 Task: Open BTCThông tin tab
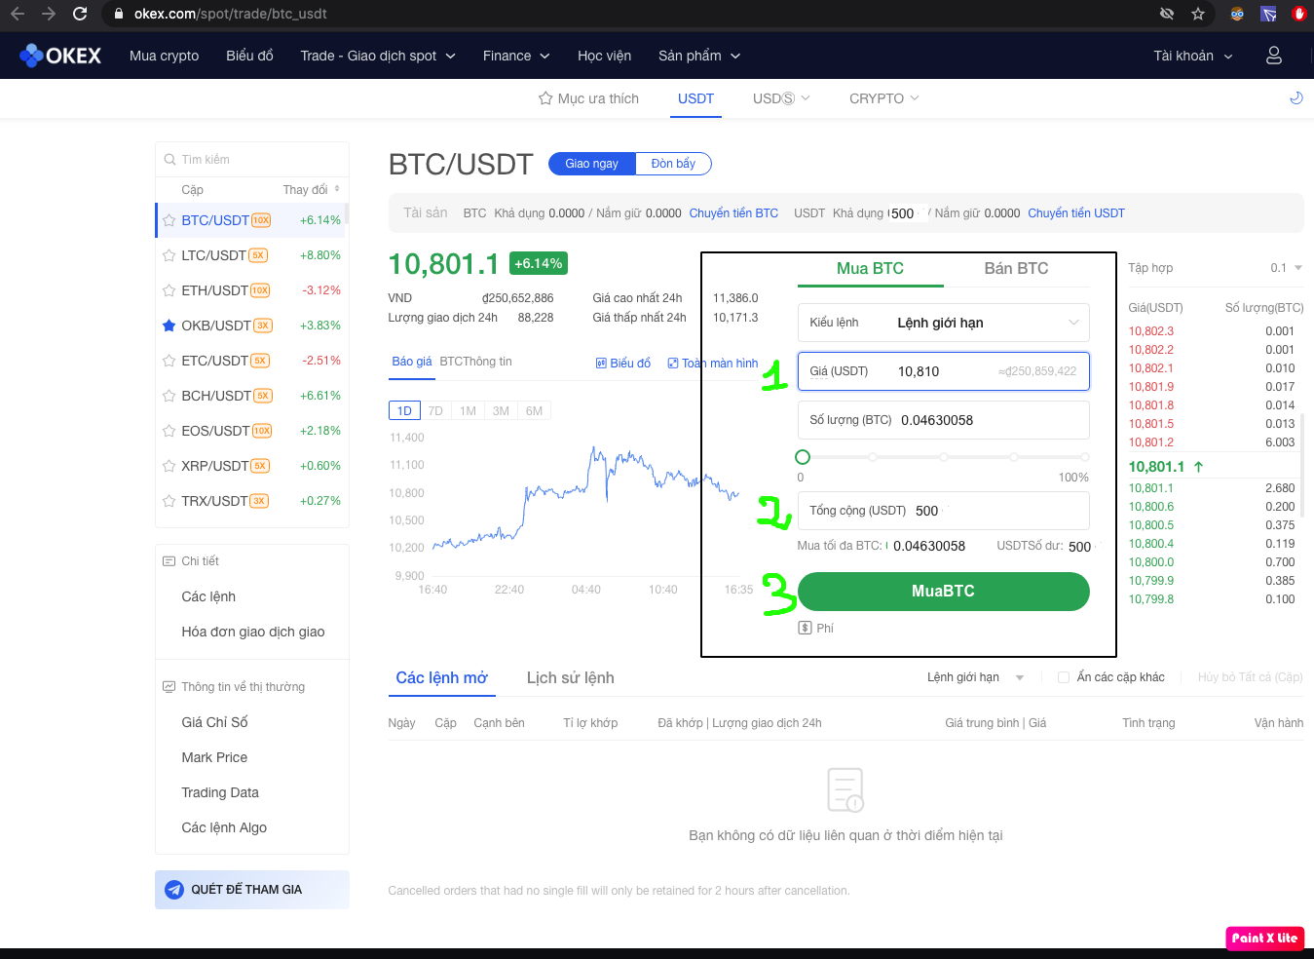tap(475, 362)
